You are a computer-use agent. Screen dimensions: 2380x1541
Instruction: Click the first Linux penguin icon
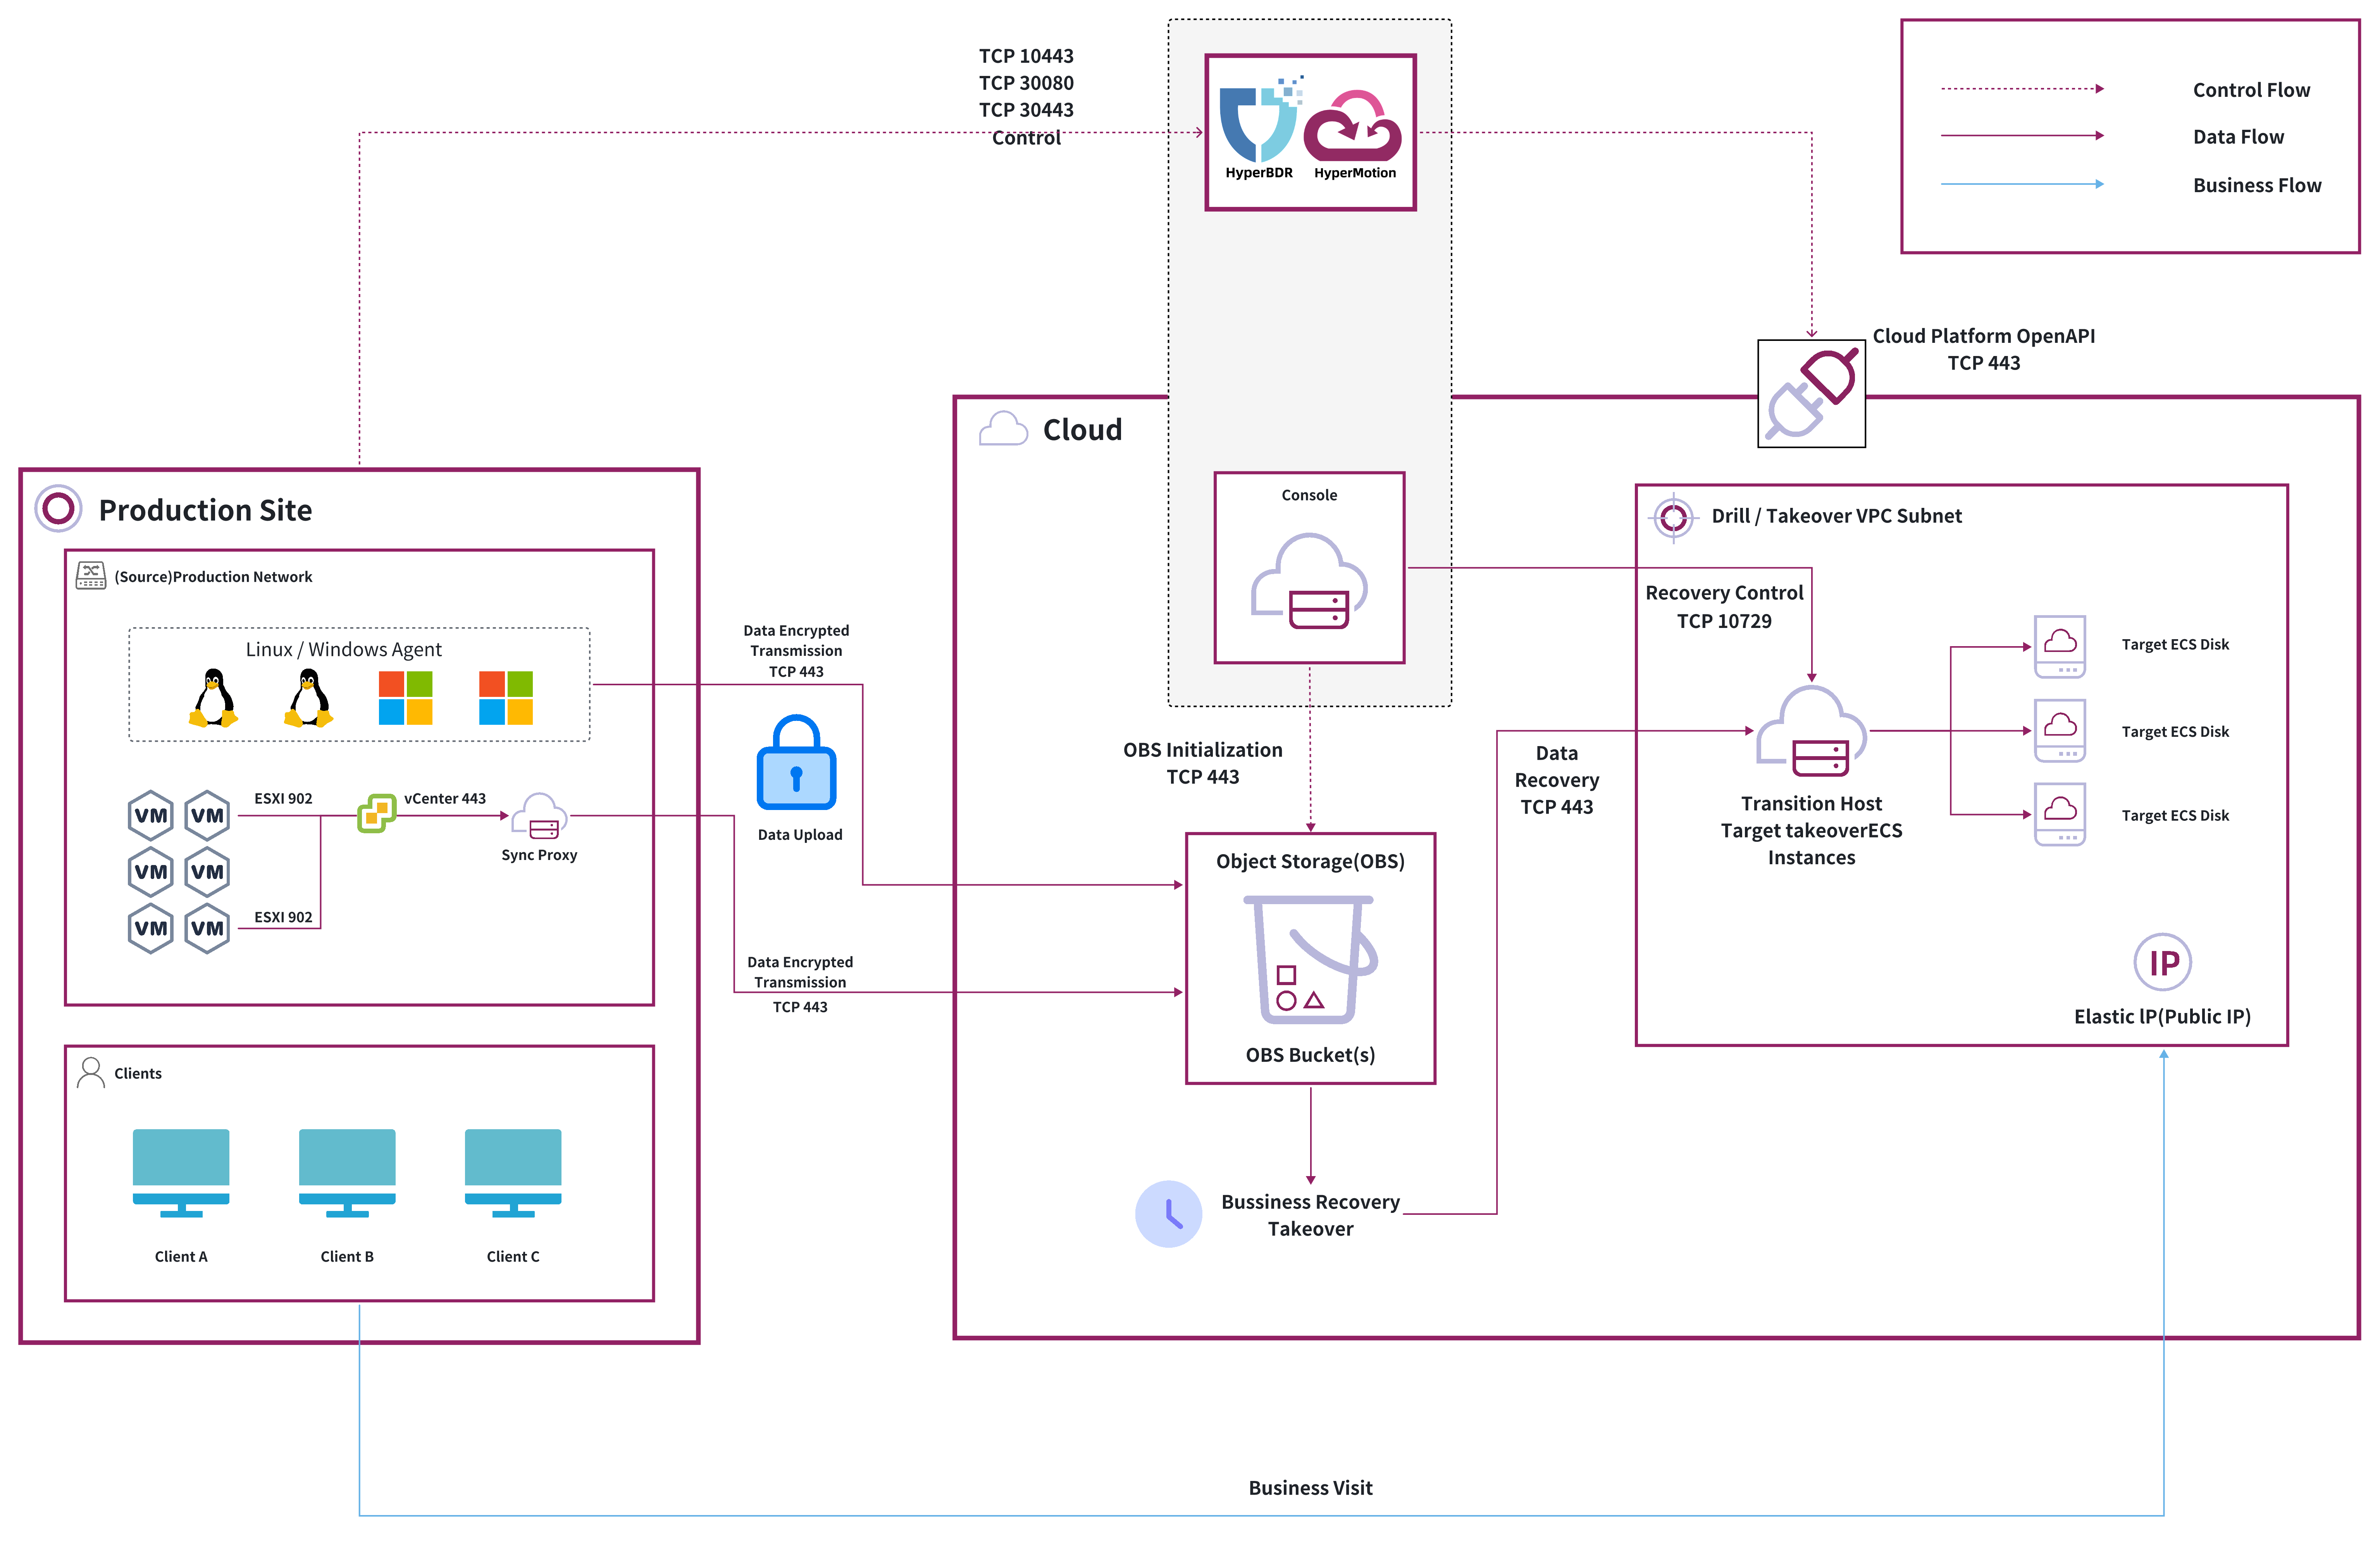pyautogui.click(x=213, y=698)
